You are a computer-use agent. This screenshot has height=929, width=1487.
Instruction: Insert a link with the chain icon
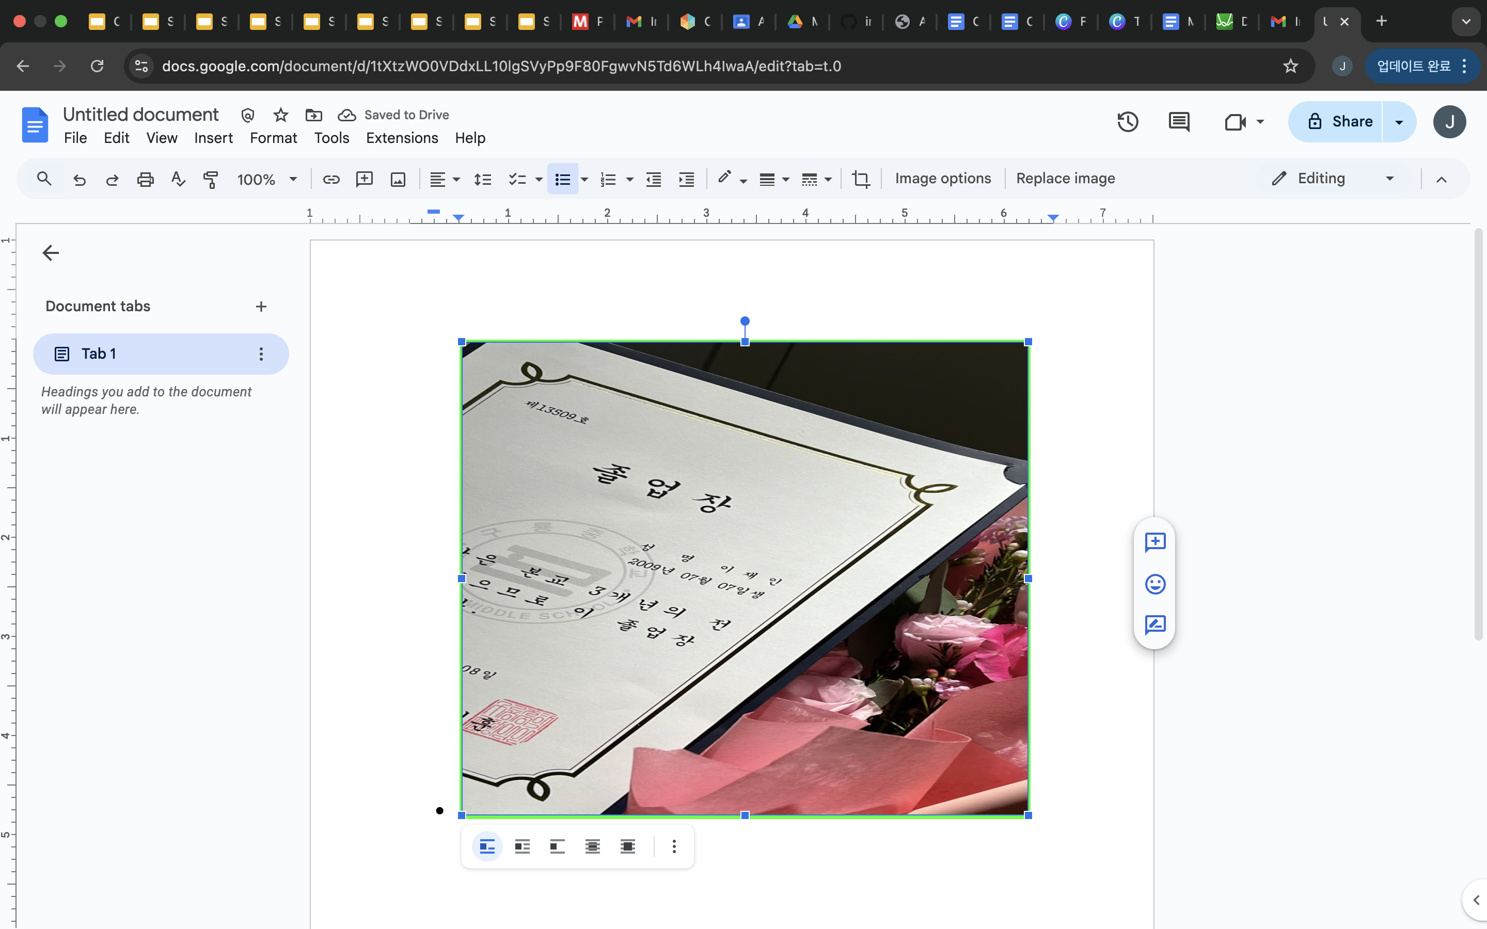click(331, 179)
